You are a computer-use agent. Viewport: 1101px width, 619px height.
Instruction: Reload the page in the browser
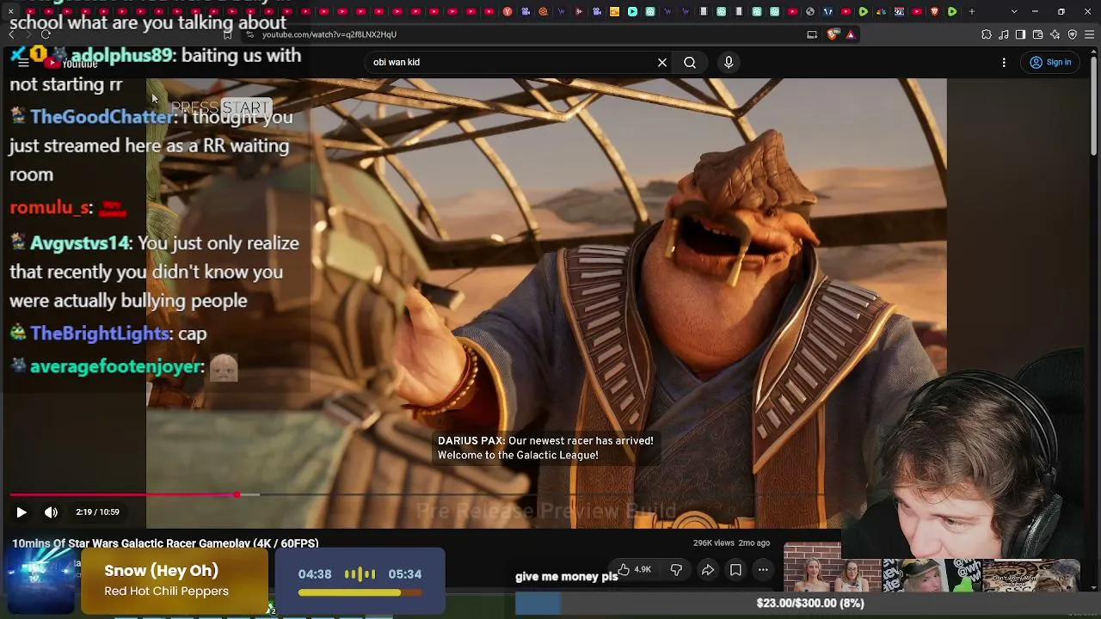click(46, 34)
